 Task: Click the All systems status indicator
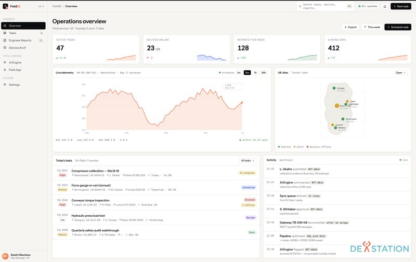pyautogui.click(x=368, y=6)
